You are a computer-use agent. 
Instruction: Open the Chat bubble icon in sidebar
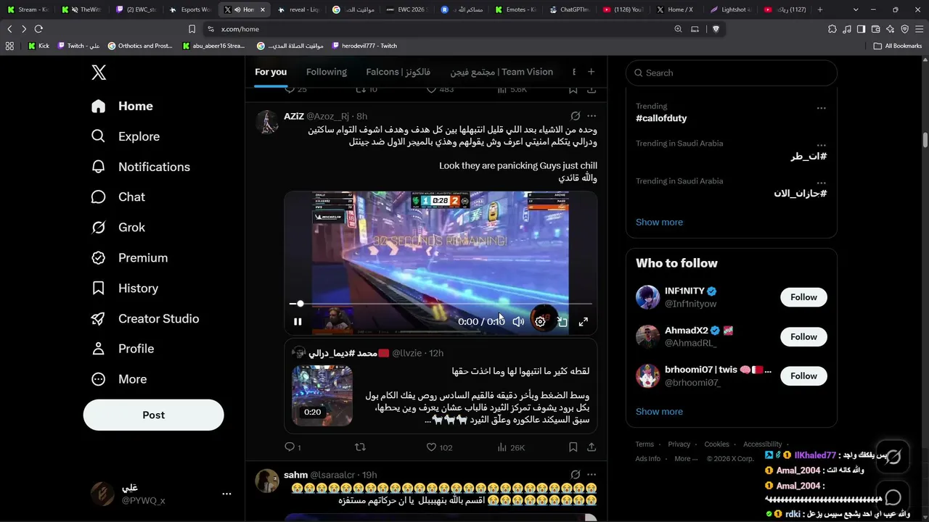point(99,197)
